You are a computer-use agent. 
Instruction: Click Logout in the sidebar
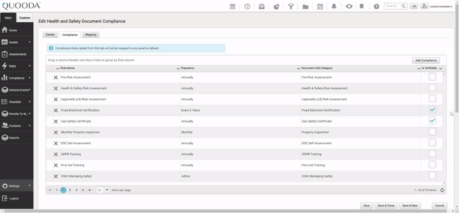click(17, 198)
